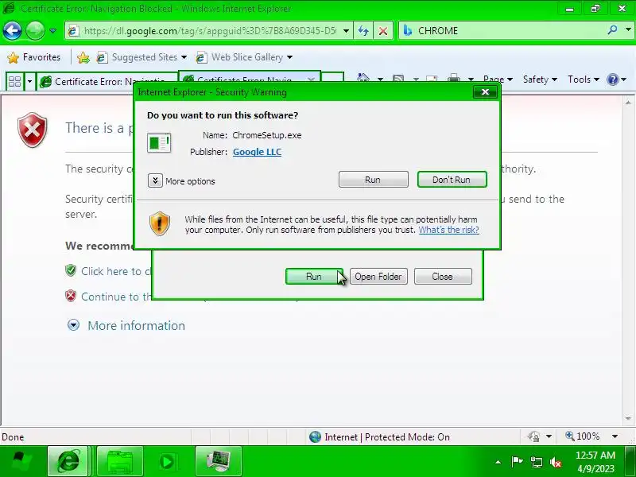This screenshot has width=636, height=477.
Task: Stop loading with the red X icon
Action: pos(383,31)
